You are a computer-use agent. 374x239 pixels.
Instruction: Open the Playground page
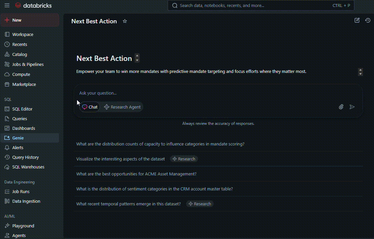(23, 226)
